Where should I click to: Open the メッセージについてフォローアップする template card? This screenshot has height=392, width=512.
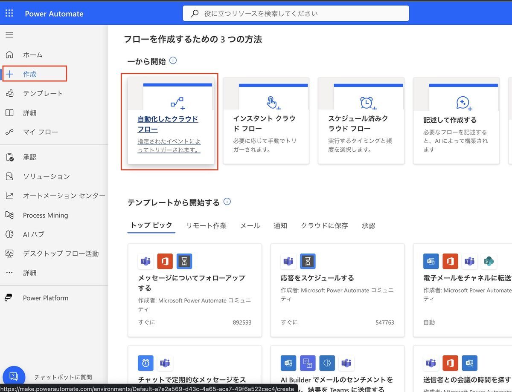pos(195,290)
